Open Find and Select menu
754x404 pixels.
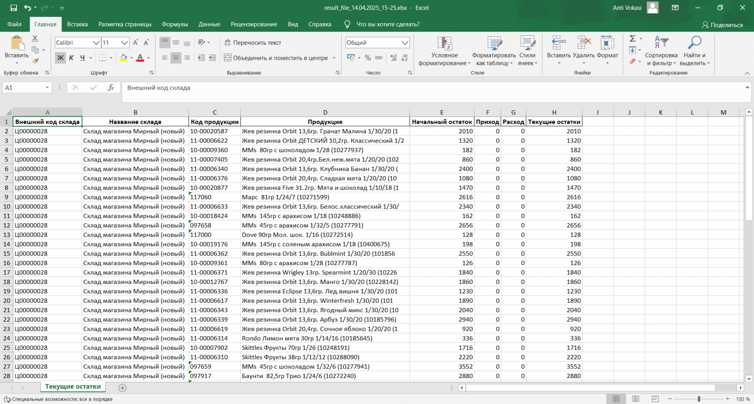click(695, 51)
